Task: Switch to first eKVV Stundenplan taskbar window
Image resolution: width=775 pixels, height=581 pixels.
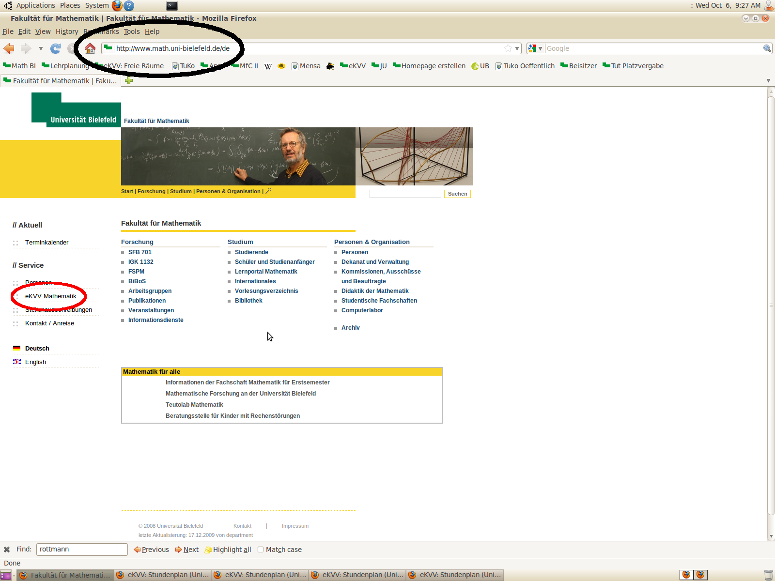Action: [x=163, y=575]
